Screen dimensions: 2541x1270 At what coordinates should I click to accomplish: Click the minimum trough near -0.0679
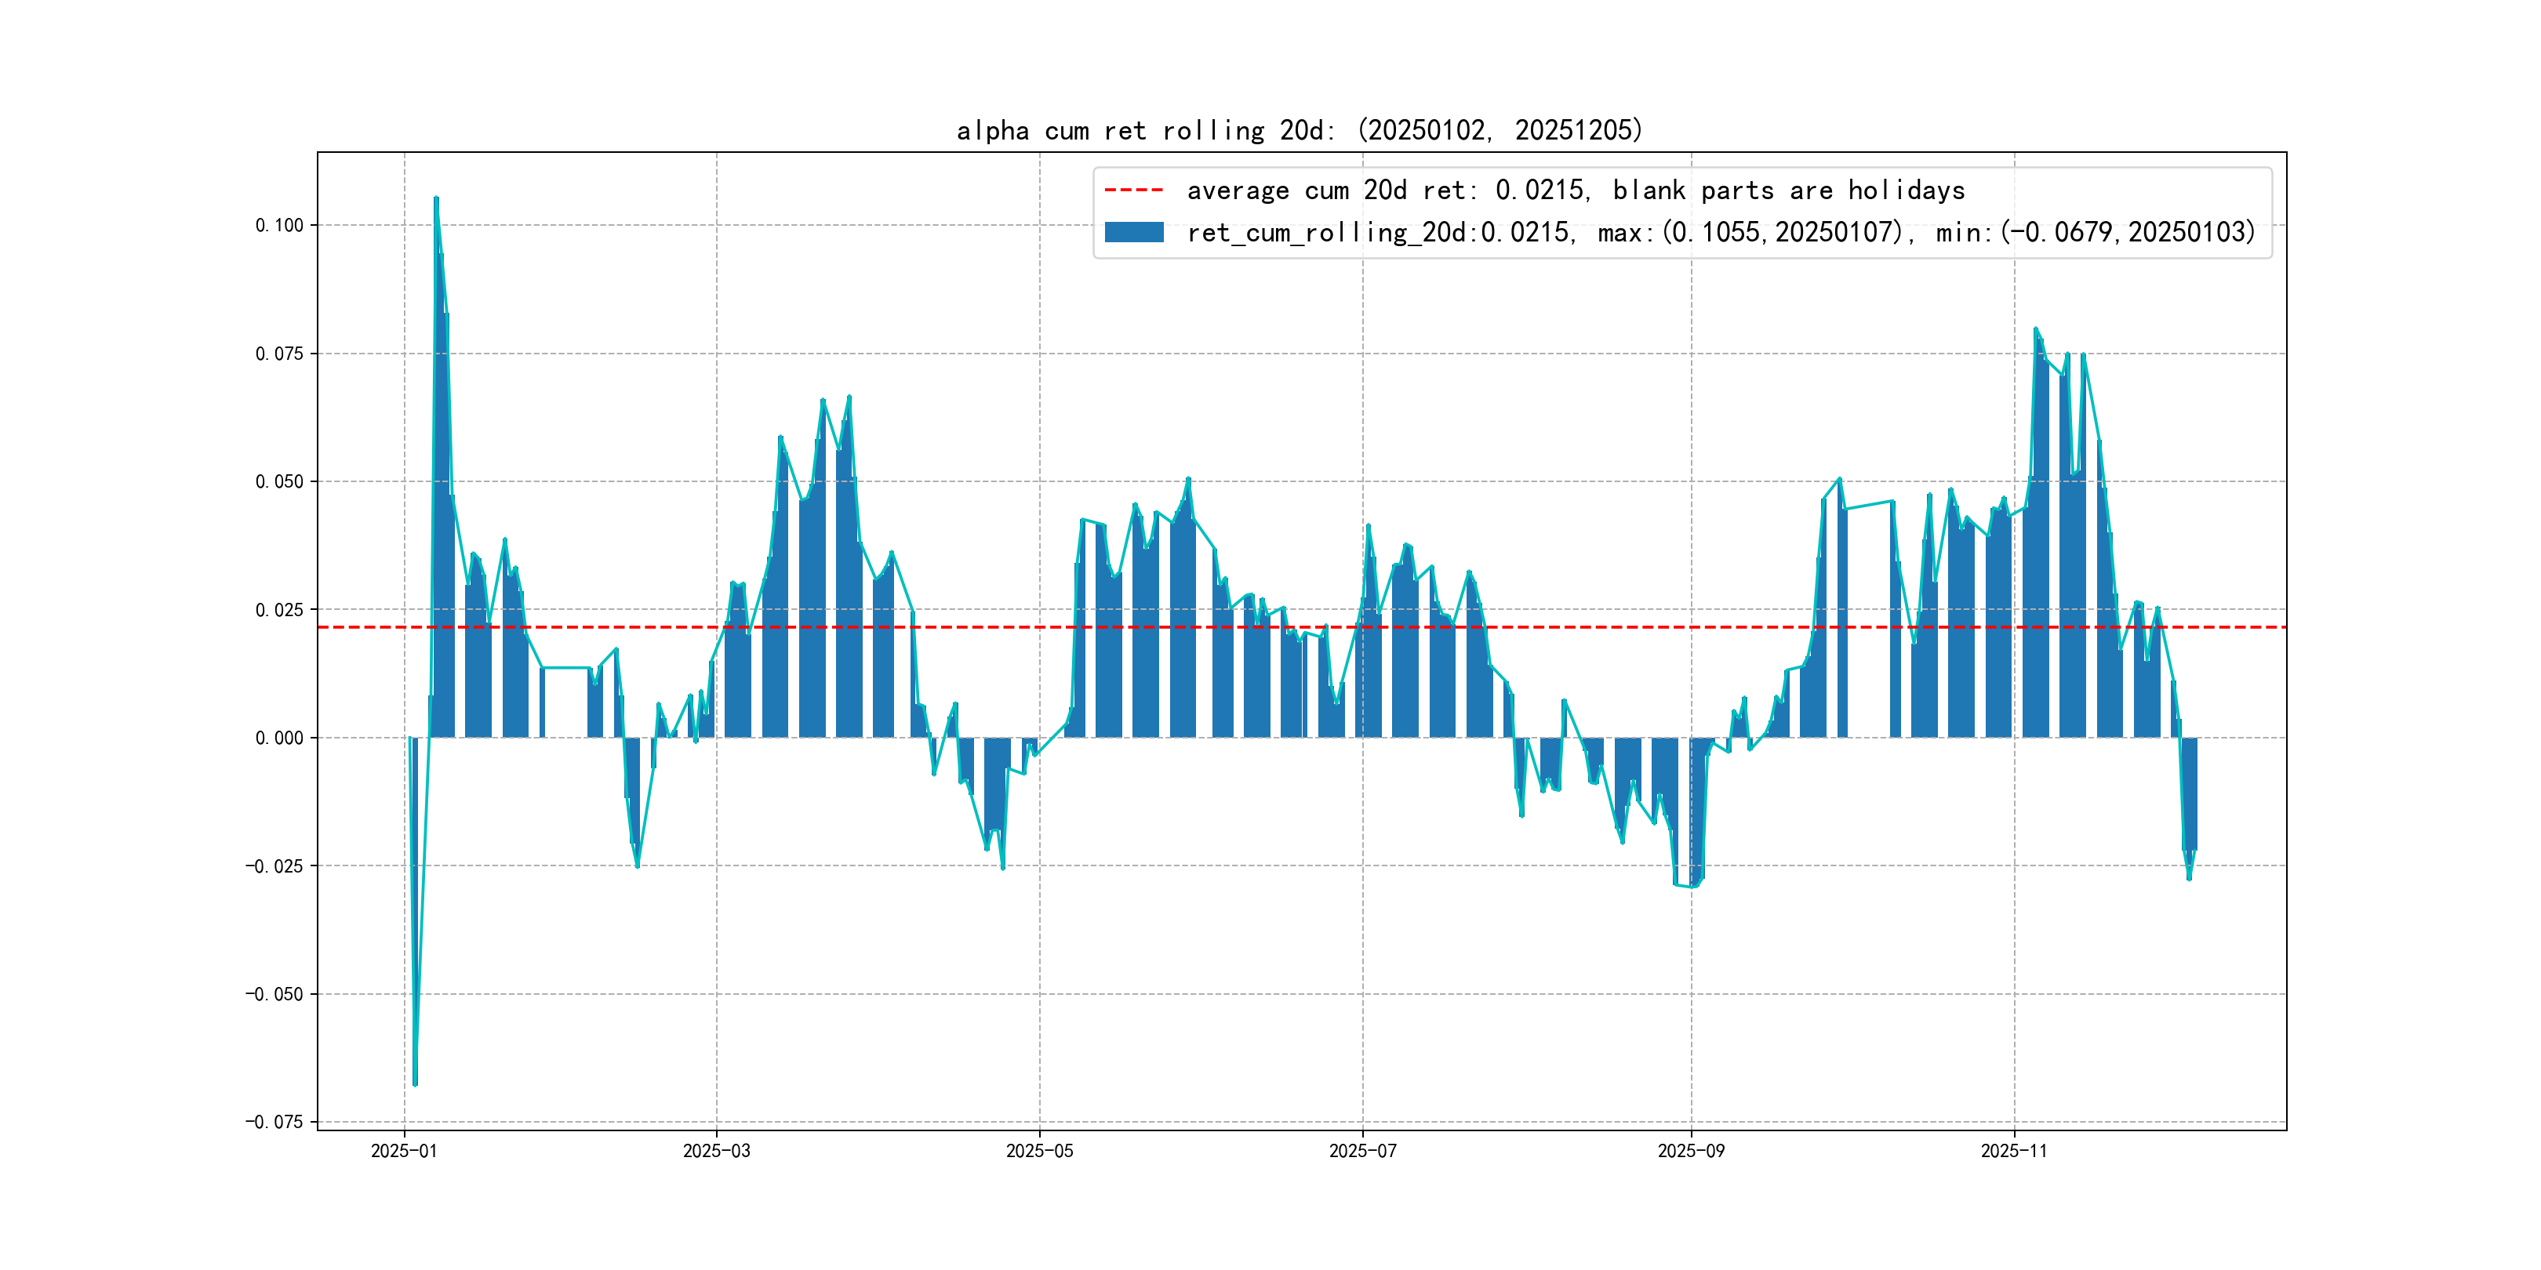coord(416,1083)
